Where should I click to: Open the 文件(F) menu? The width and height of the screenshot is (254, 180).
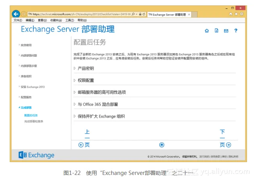(x=18, y=20)
